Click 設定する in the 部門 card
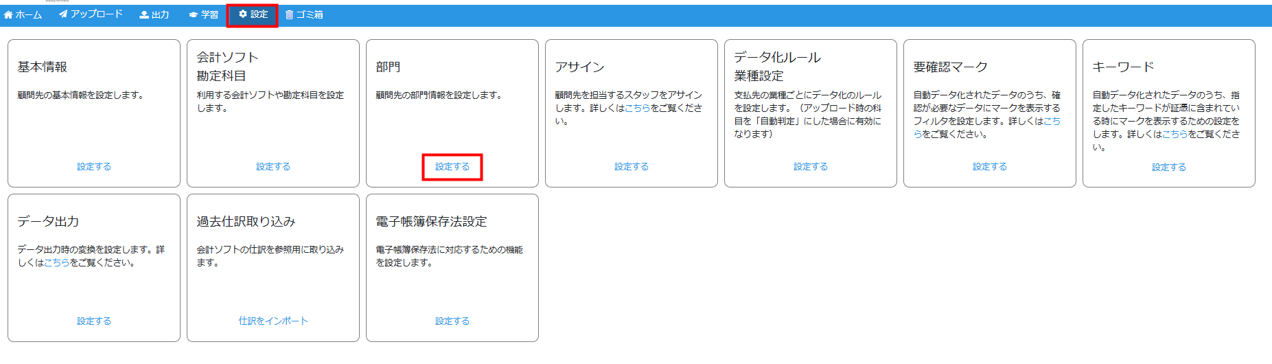Image resolution: width=1272 pixels, height=364 pixels. pyautogui.click(x=452, y=166)
